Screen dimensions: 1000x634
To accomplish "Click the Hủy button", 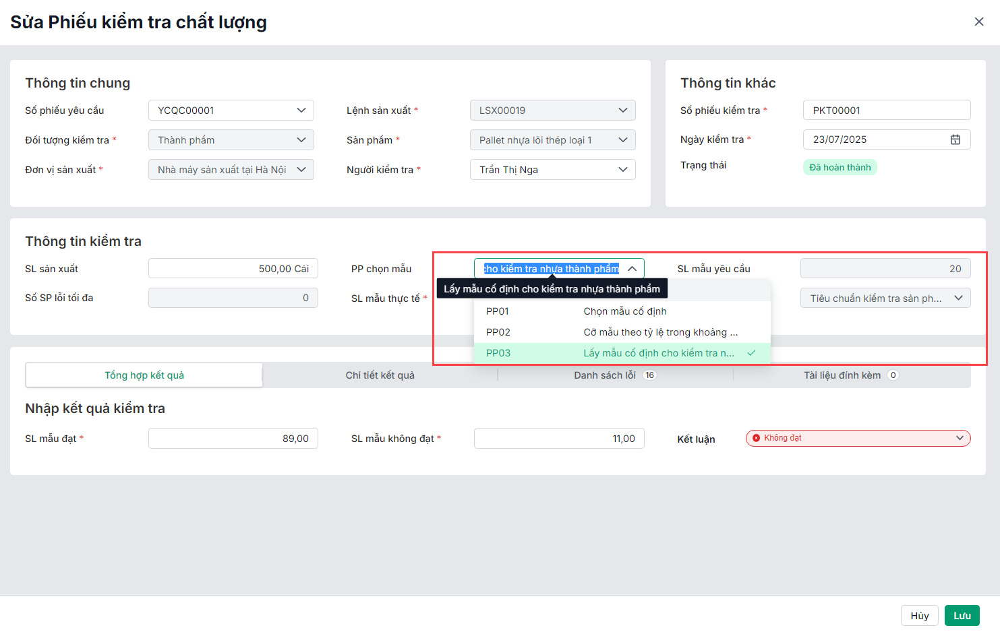I will (x=919, y=616).
